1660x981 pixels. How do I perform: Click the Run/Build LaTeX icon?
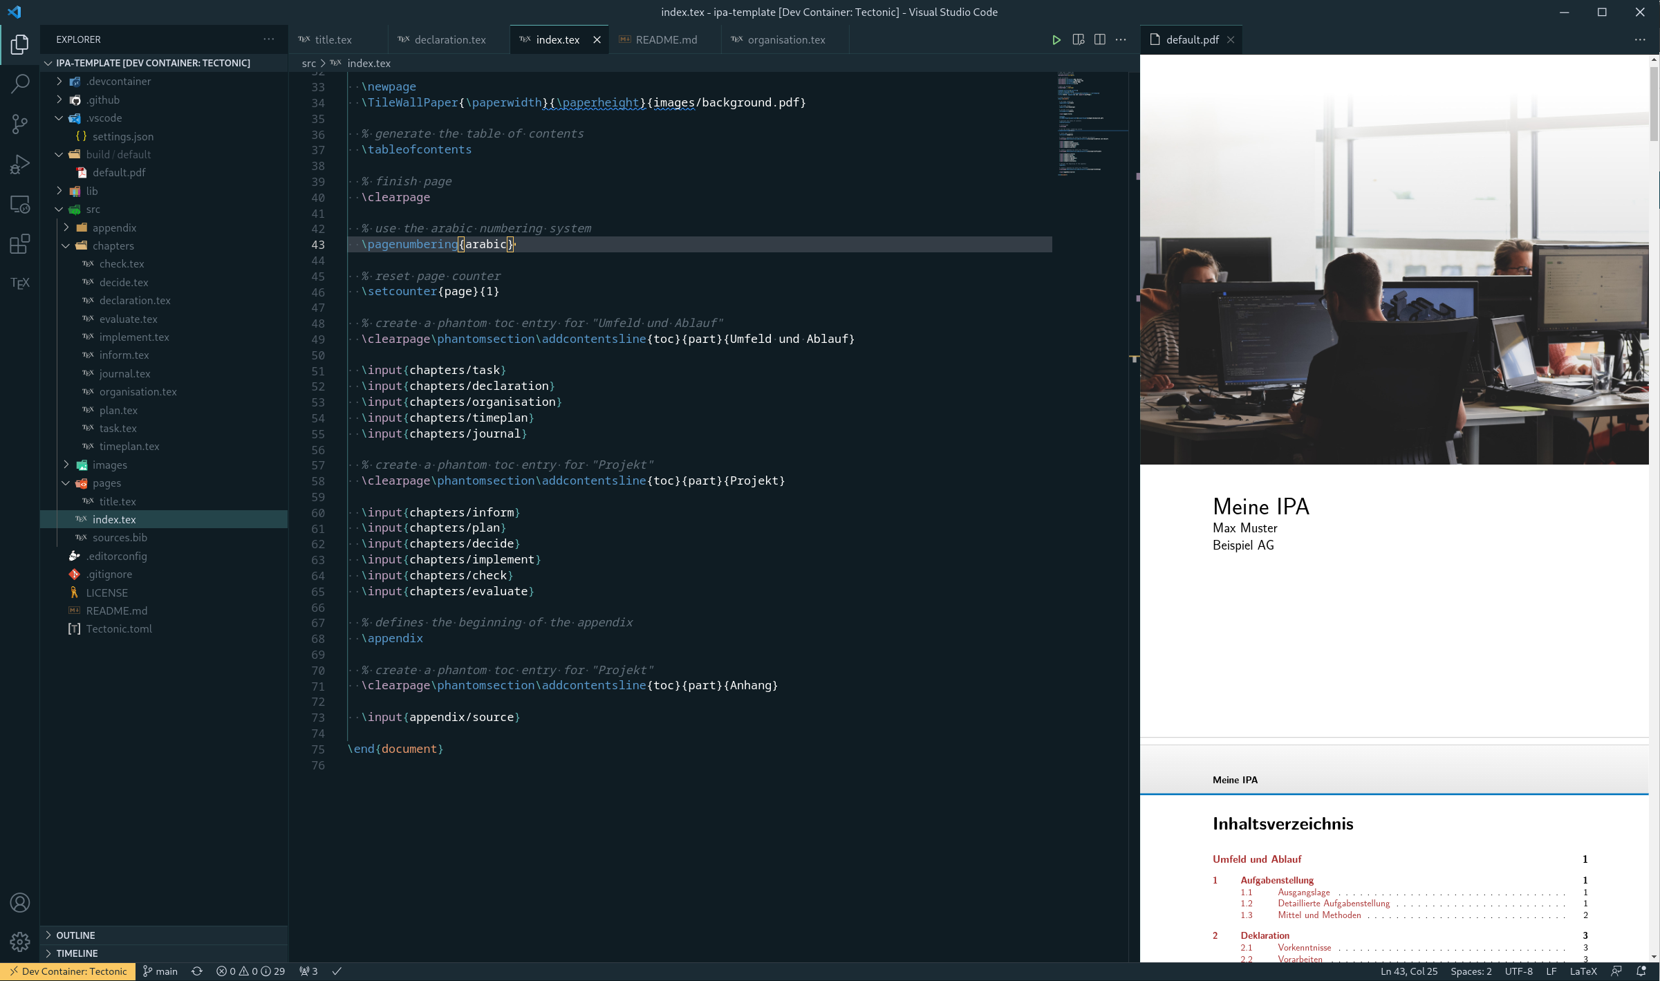tap(1056, 39)
